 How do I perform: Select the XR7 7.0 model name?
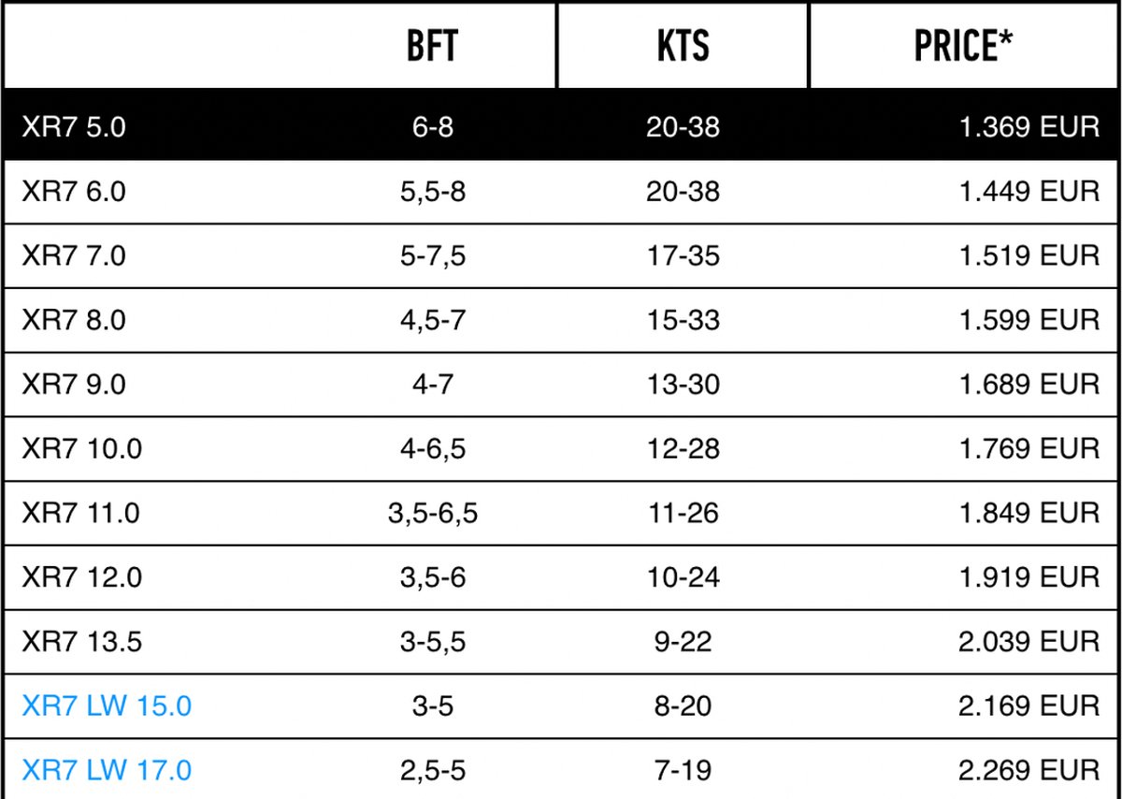74,255
